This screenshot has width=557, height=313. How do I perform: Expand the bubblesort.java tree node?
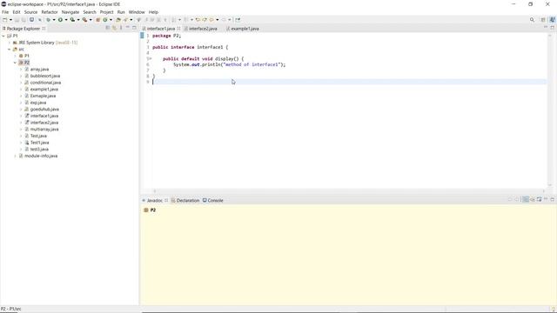(21, 76)
